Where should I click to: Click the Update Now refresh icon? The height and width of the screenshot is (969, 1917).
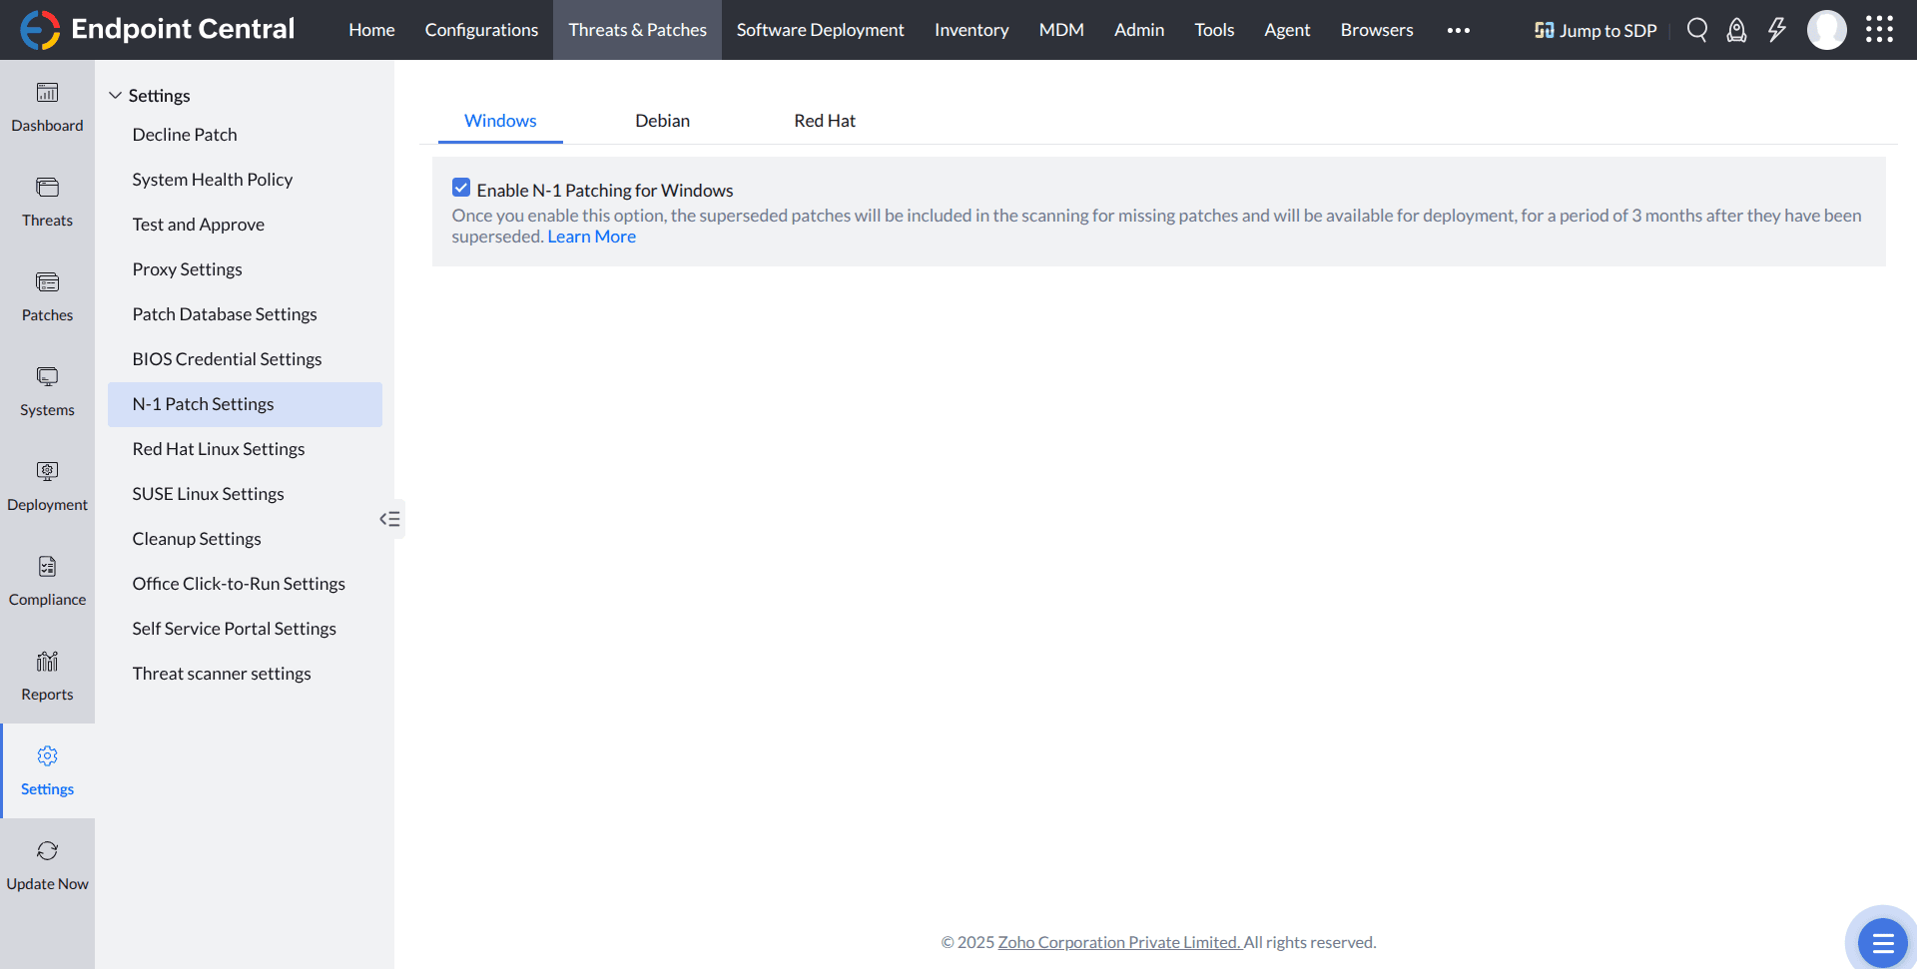pyautogui.click(x=47, y=851)
